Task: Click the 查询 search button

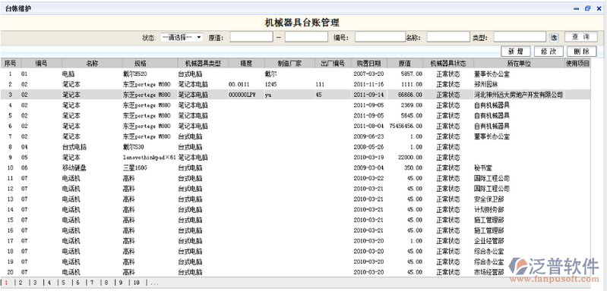Action: click(580, 37)
